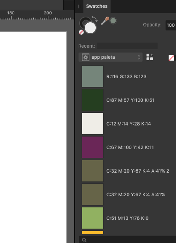The width and height of the screenshot is (176, 243).
Task: Switch to the Swatches tab
Action: [x=97, y=6]
